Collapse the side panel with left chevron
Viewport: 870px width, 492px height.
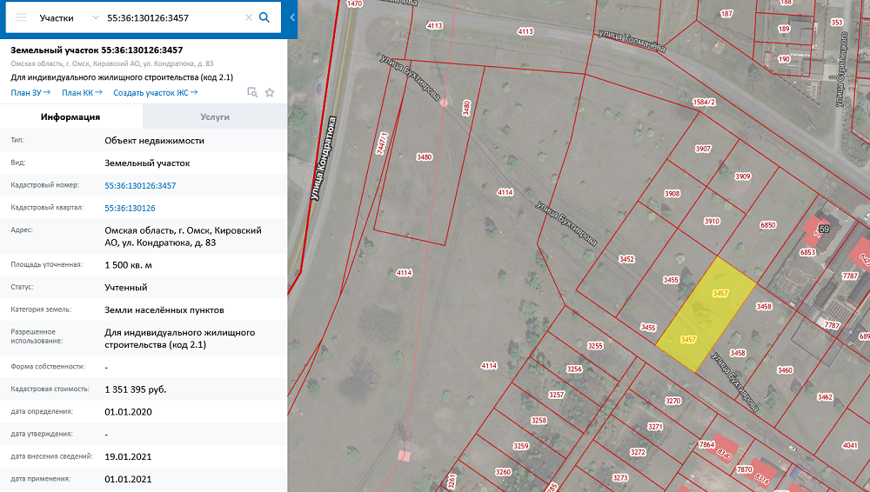pyautogui.click(x=292, y=17)
